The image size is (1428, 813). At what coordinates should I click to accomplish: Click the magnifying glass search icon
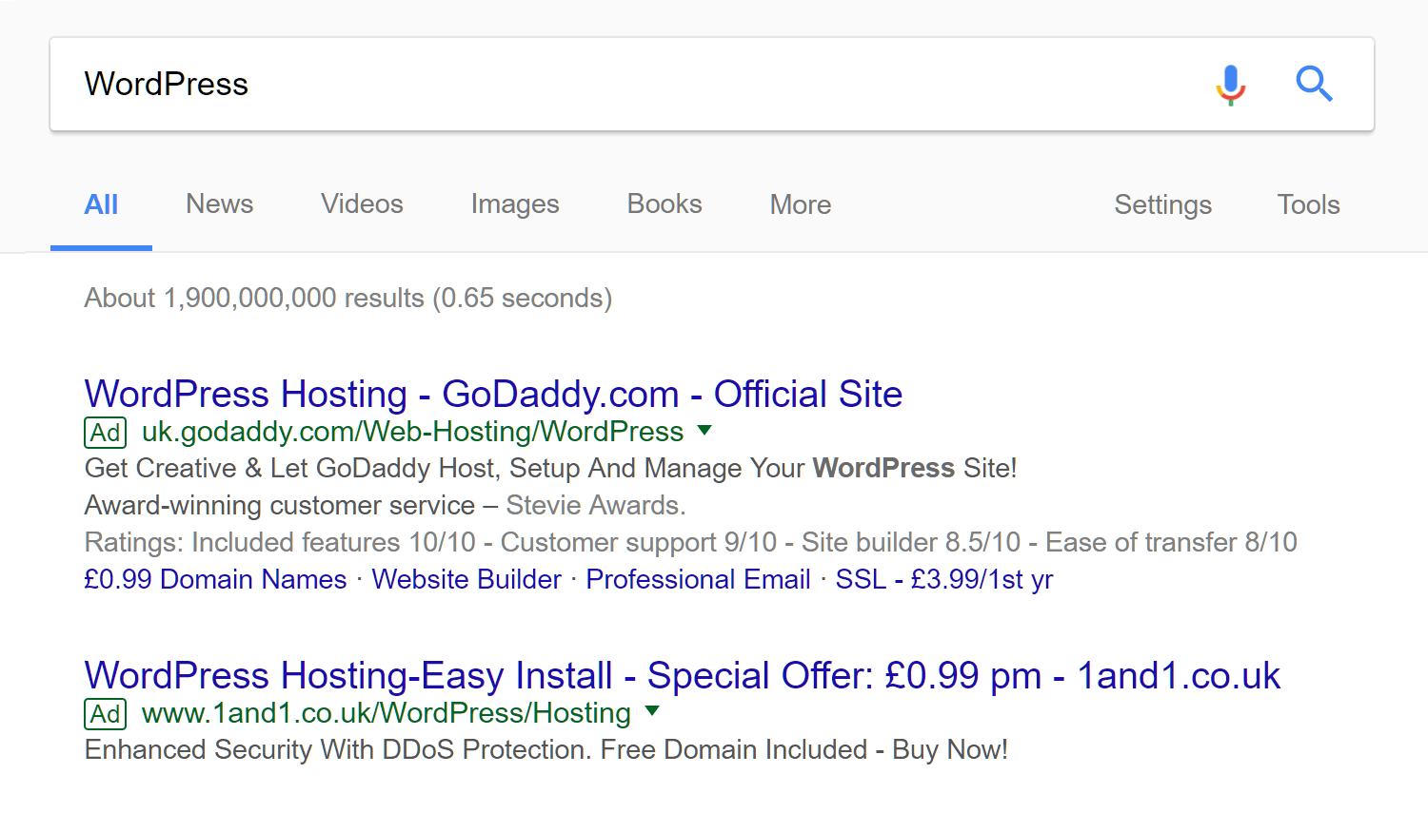[x=1314, y=84]
